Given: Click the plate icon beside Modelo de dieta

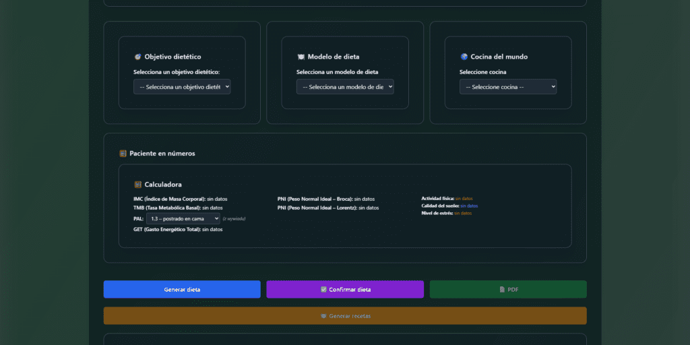Looking at the screenshot, I should (301, 57).
